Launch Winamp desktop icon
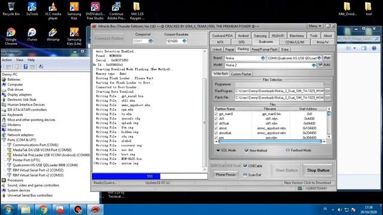Viewport: 383px width, 215px height. (x=53, y=35)
